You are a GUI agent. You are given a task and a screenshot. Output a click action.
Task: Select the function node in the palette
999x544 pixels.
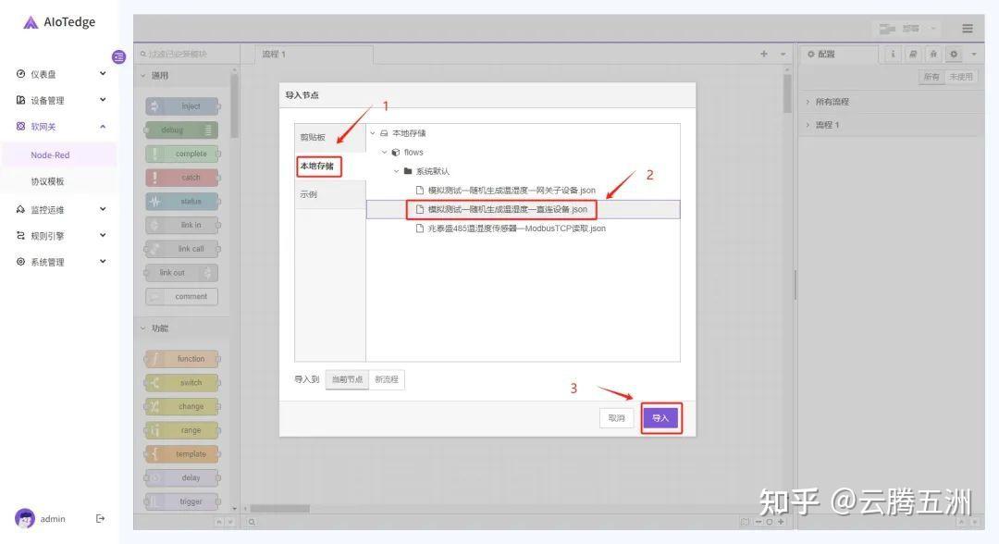pos(181,358)
